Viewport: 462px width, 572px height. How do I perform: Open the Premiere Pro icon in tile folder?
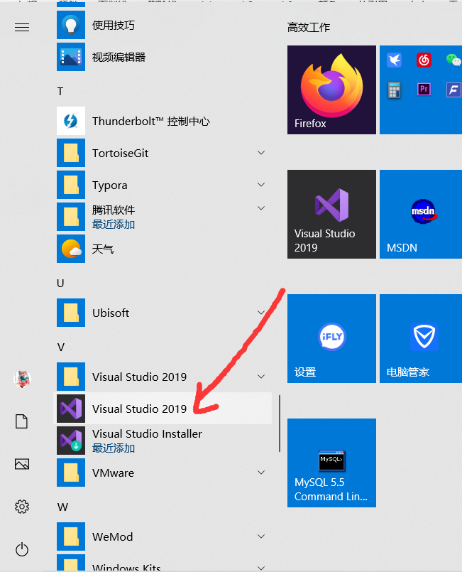point(424,89)
